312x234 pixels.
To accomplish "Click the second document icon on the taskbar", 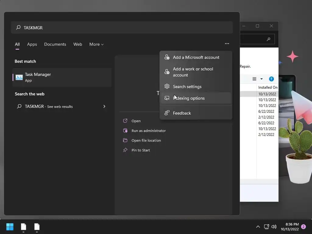I will [37, 227].
